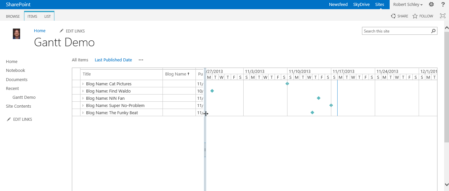Open the BROWSE tab
This screenshot has height=191, width=449.
13,16
